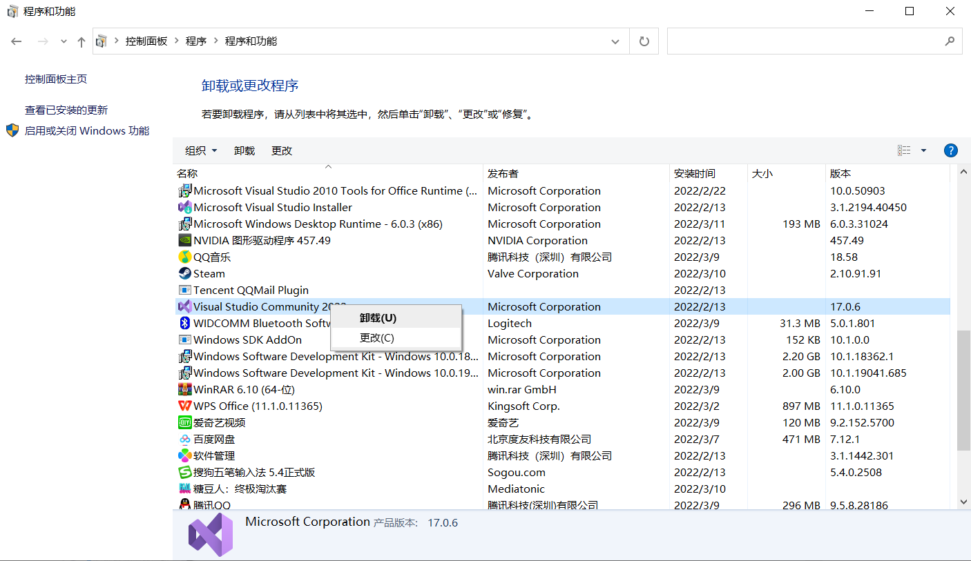Click the WIDCOMM Bluetooth icon
Image resolution: width=971 pixels, height=561 pixels.
(184, 323)
